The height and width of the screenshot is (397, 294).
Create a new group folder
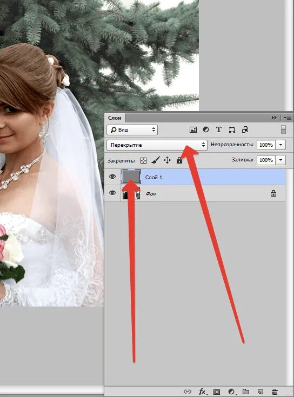click(246, 392)
